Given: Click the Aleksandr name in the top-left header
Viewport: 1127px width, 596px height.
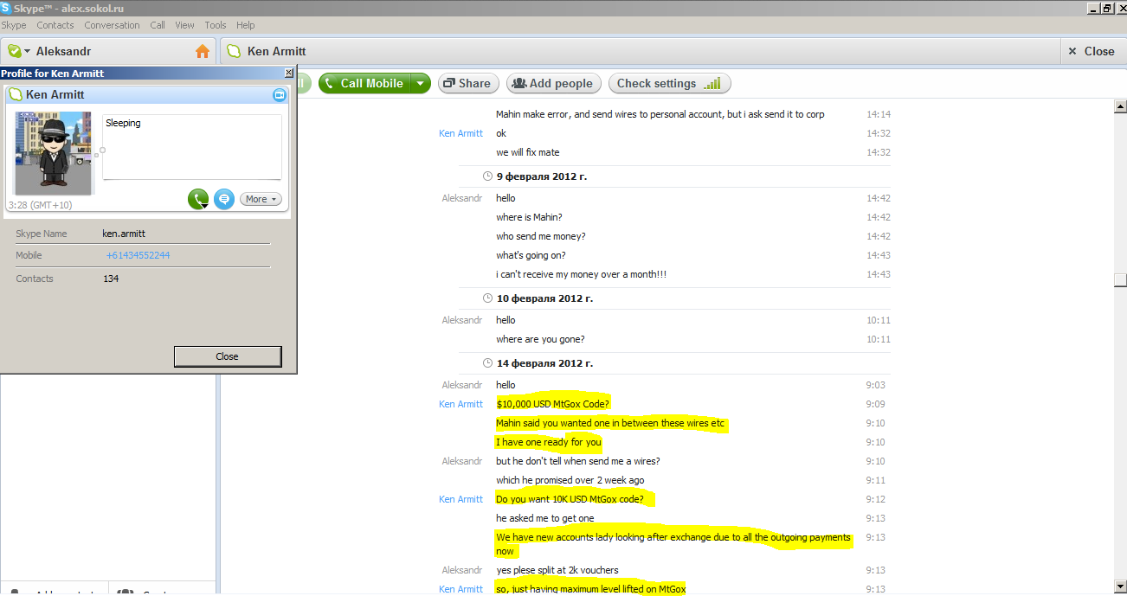Looking at the screenshot, I should [63, 51].
